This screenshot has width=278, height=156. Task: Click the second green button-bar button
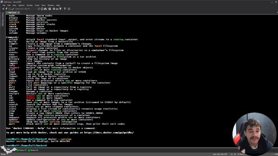pyautogui.click(x=33, y=150)
